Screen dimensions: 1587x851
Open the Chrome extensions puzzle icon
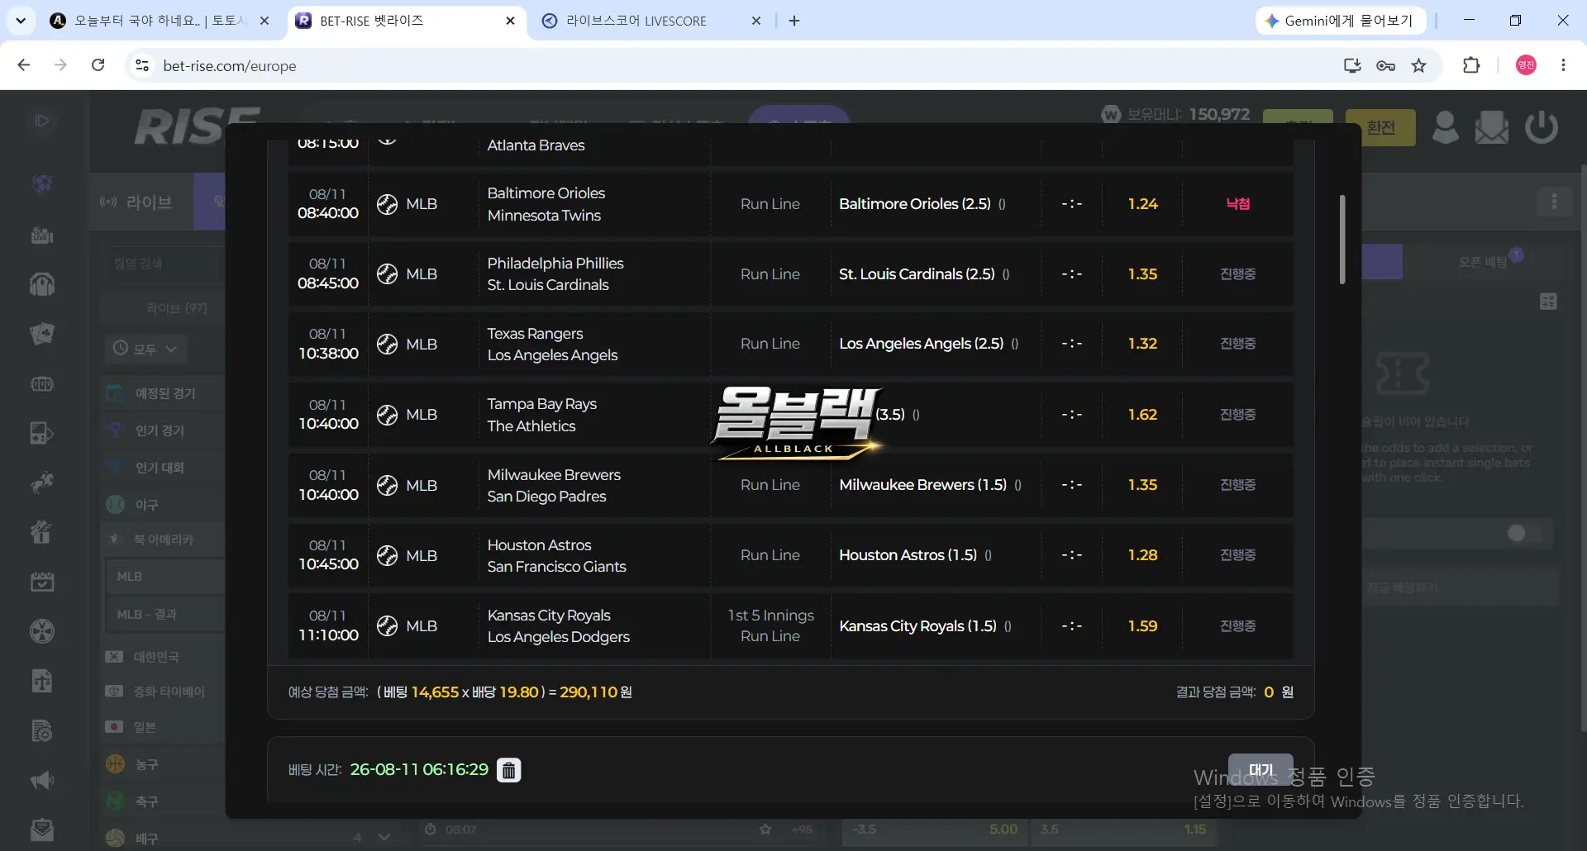1471,65
